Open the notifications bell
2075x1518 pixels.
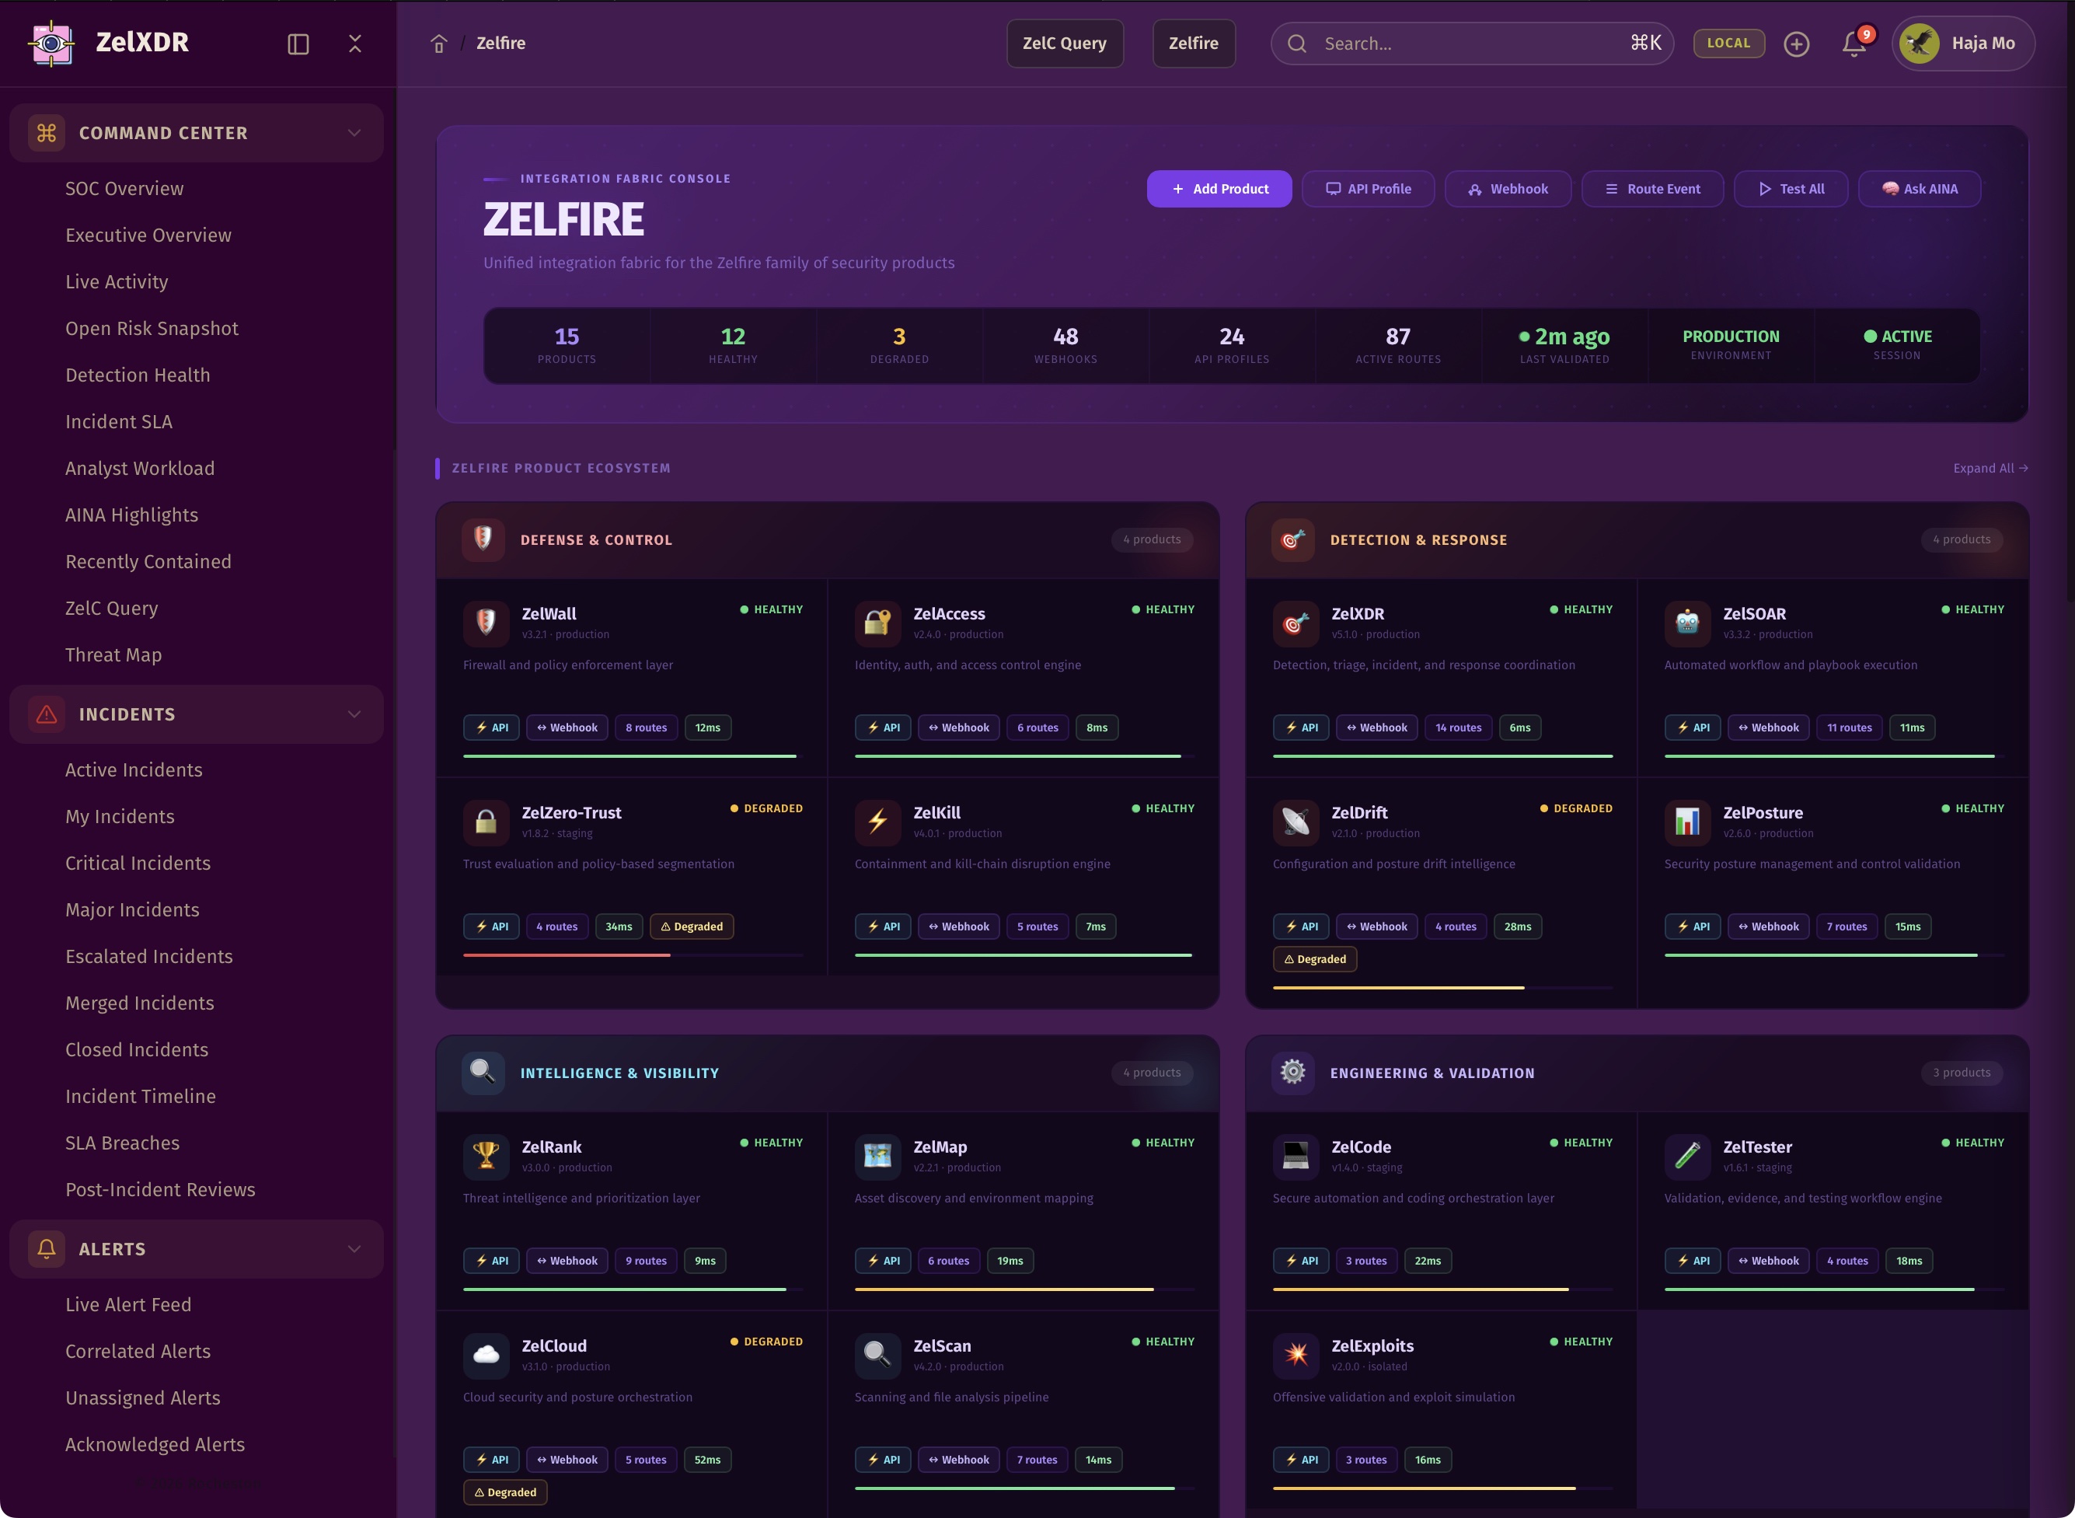click(x=1854, y=44)
